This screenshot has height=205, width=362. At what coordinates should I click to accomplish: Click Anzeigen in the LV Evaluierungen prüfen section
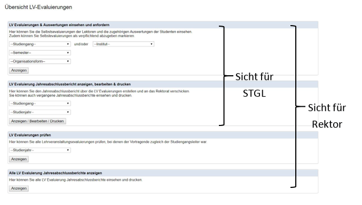[x=19, y=159]
